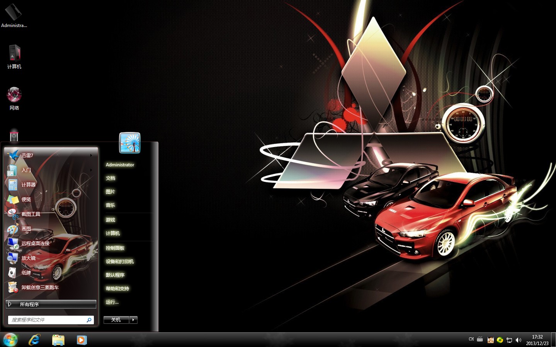Open 画图 paint program
This screenshot has height=347, width=556.
pyautogui.click(x=50, y=229)
